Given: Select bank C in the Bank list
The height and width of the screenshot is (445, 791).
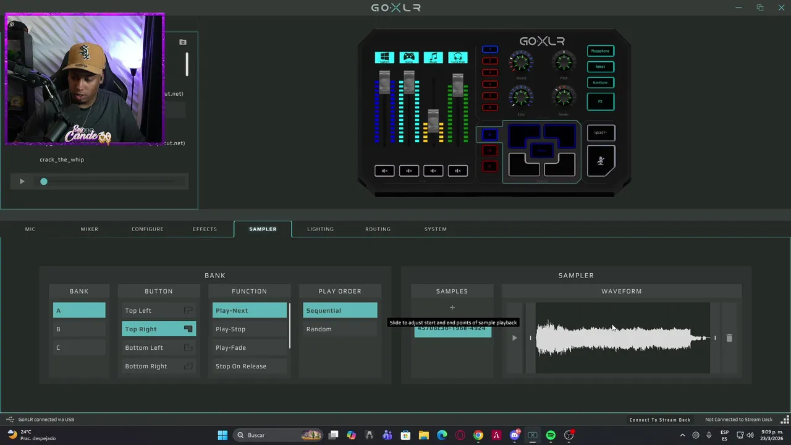Looking at the screenshot, I should point(79,347).
